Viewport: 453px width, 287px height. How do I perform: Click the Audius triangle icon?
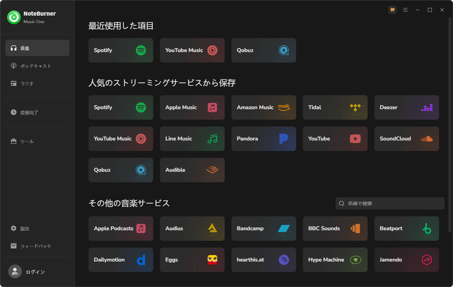(x=212, y=228)
